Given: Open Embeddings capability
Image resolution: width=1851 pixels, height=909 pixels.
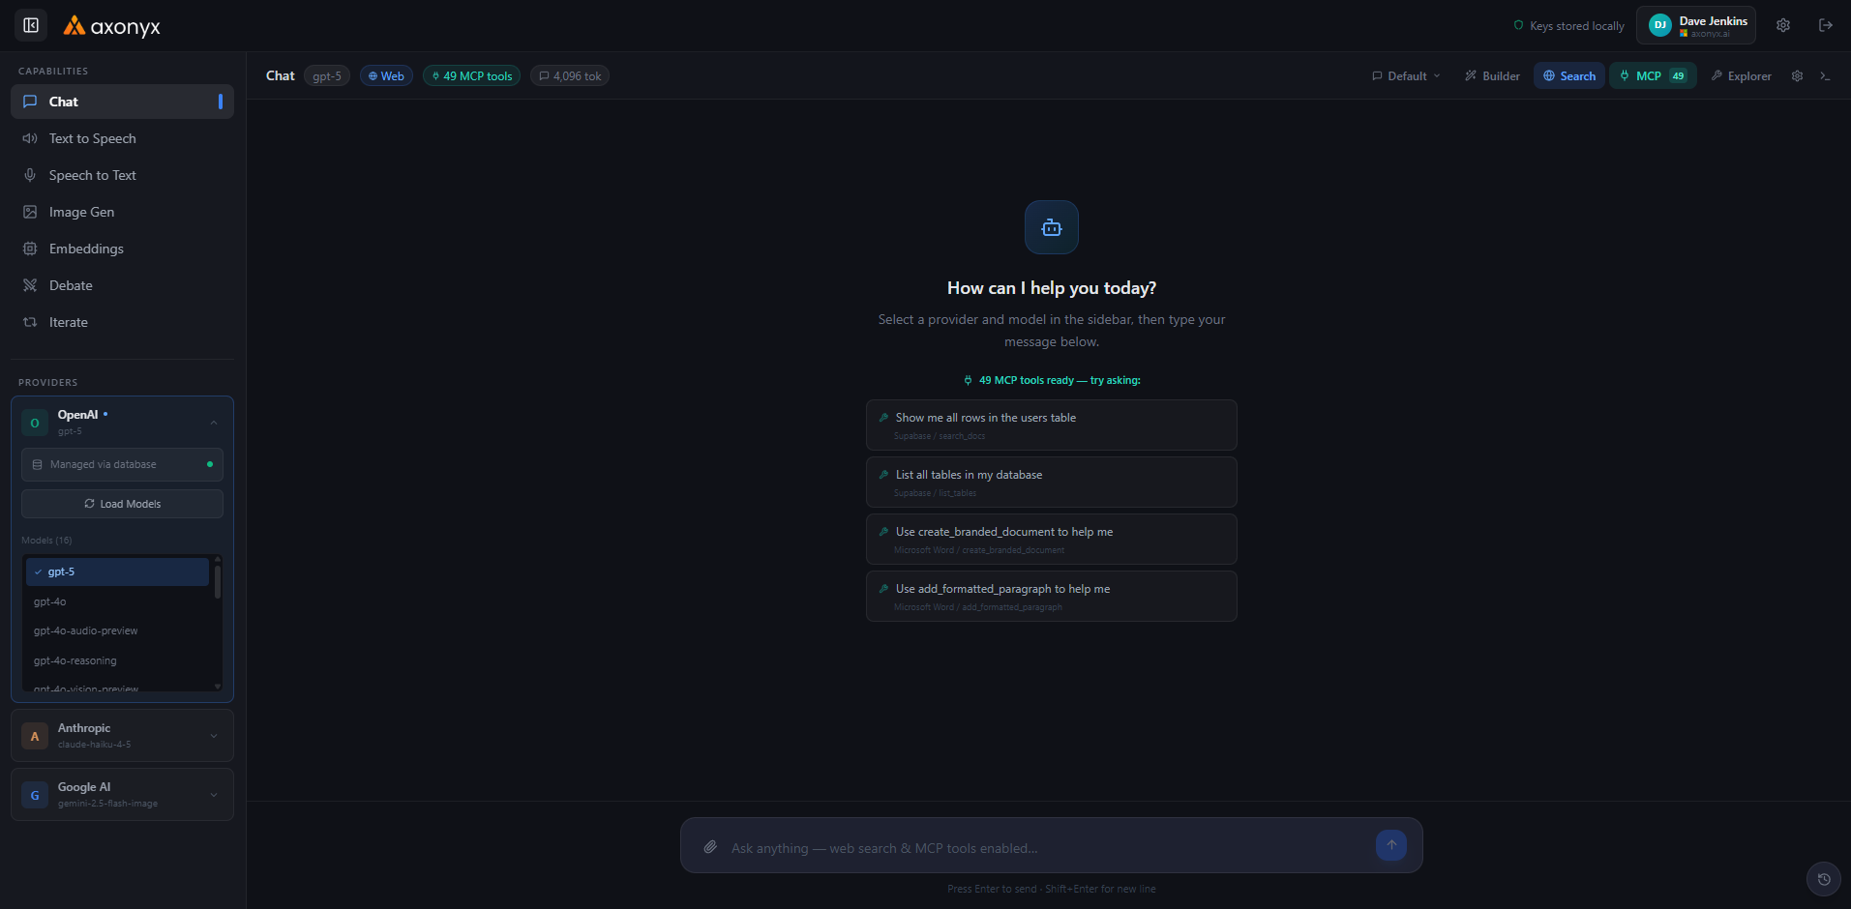Looking at the screenshot, I should (122, 249).
